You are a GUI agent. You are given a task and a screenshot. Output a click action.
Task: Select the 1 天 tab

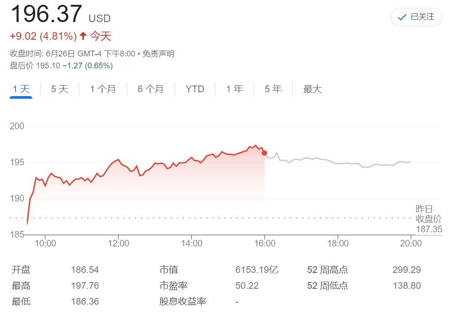coord(21,89)
